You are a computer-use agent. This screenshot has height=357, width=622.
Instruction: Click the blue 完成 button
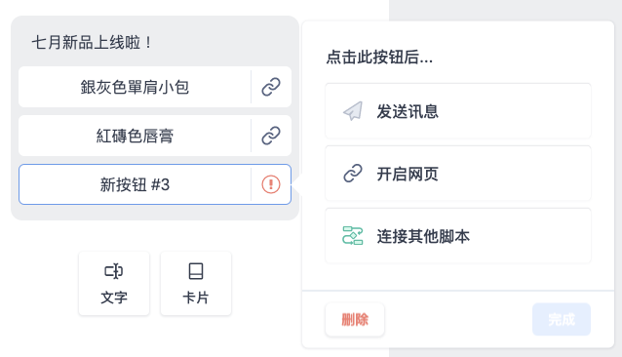[x=562, y=319]
